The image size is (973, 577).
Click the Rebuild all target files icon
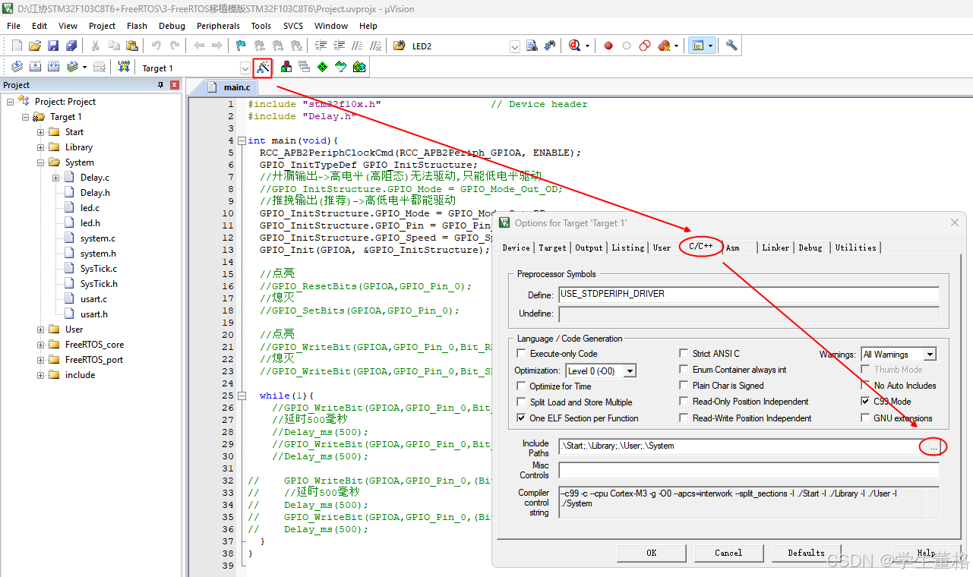[x=53, y=67]
